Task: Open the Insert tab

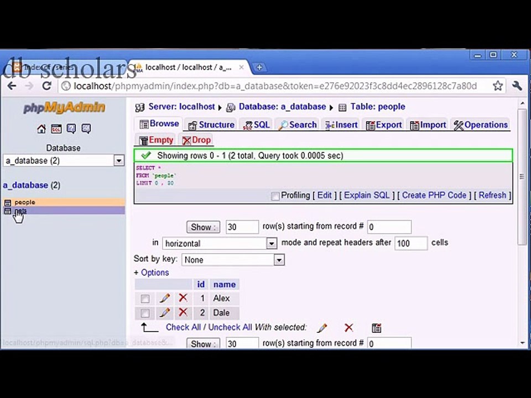Action: [341, 125]
